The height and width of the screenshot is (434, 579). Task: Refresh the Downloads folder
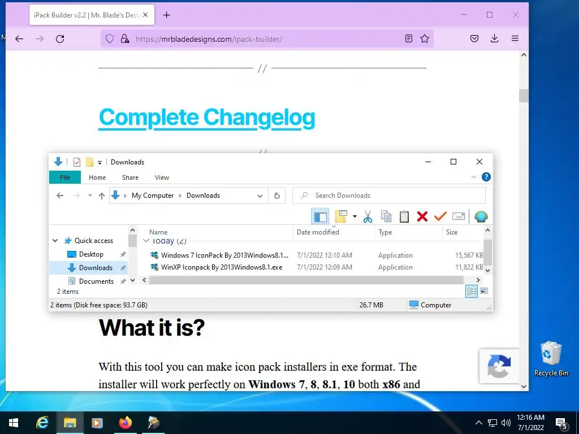277,196
